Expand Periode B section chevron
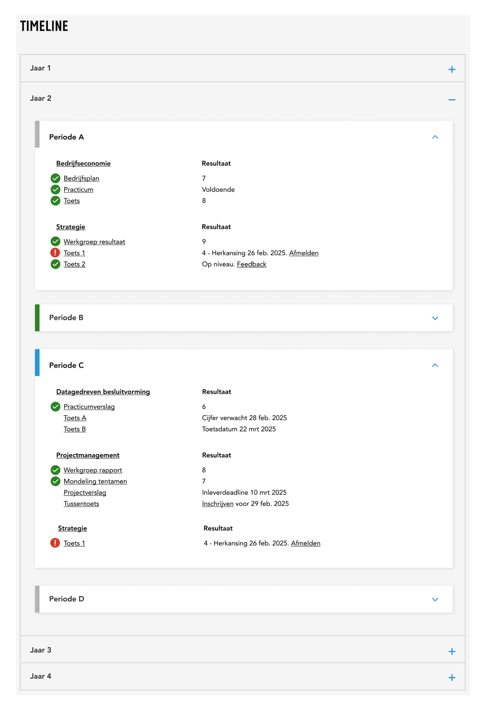The image size is (485, 711). pyautogui.click(x=435, y=318)
